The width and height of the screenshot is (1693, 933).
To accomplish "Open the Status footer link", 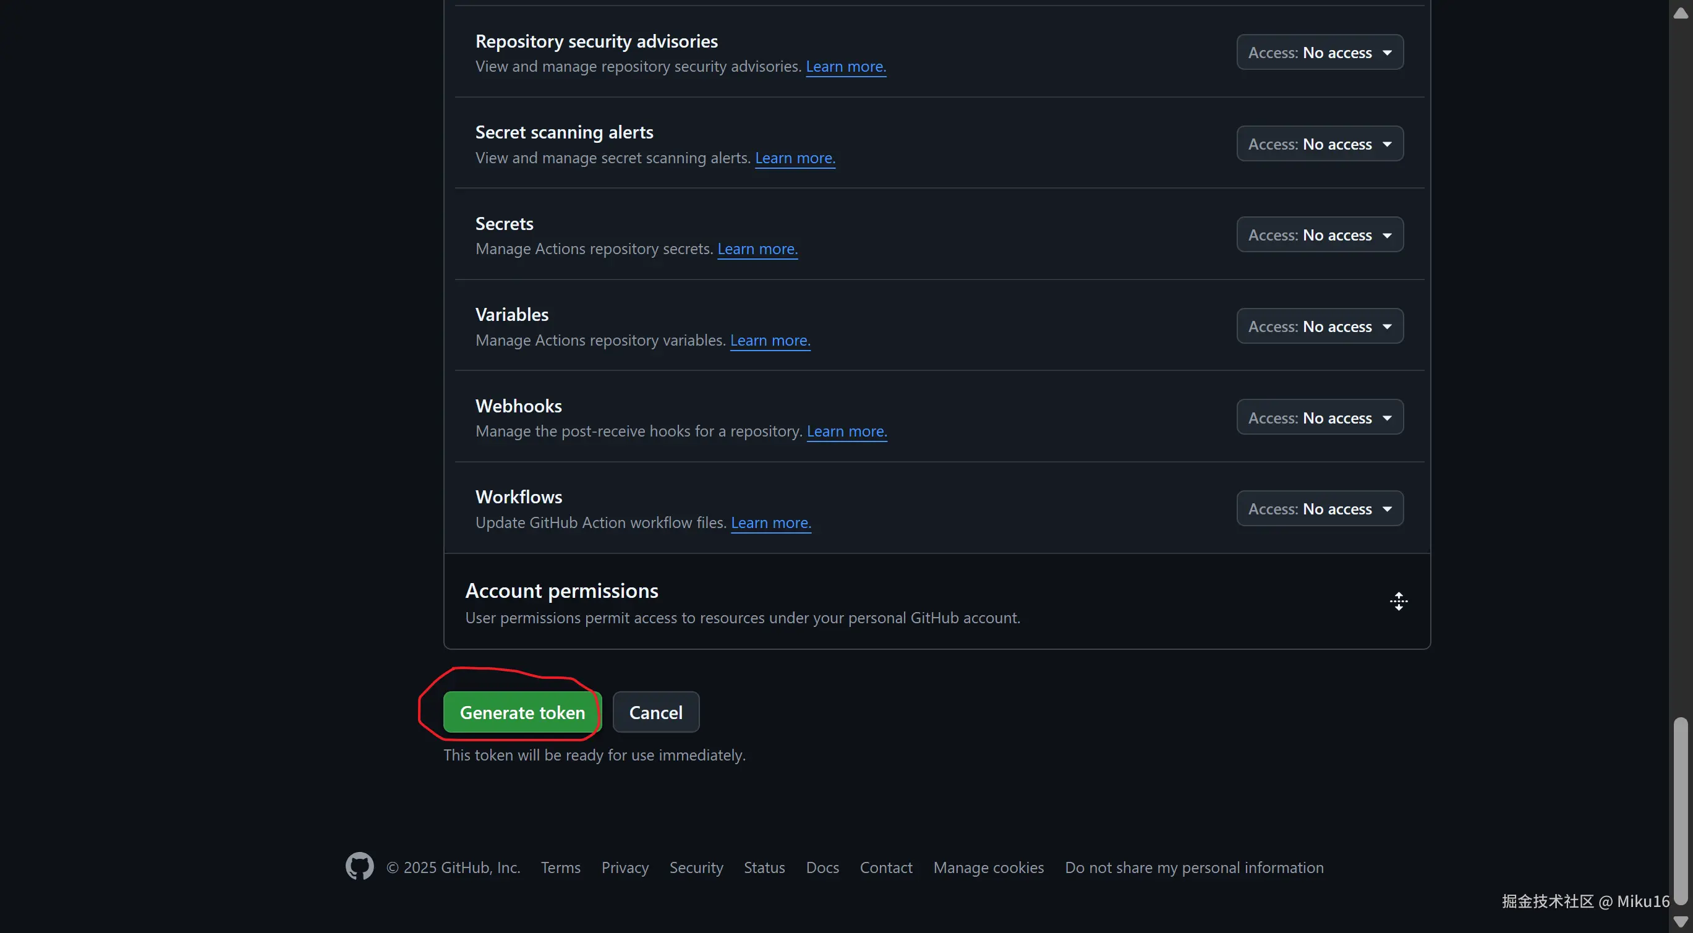I will point(764,868).
